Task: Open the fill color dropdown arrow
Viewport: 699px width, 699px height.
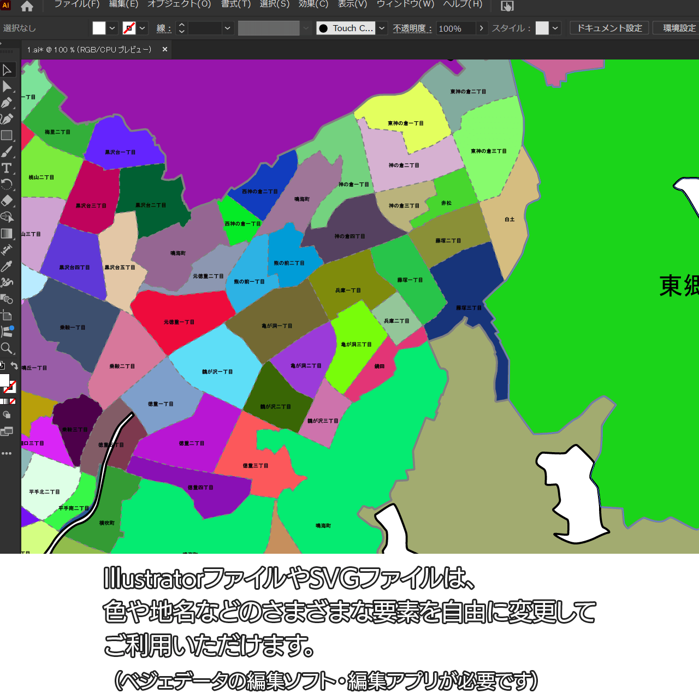Action: [x=112, y=28]
